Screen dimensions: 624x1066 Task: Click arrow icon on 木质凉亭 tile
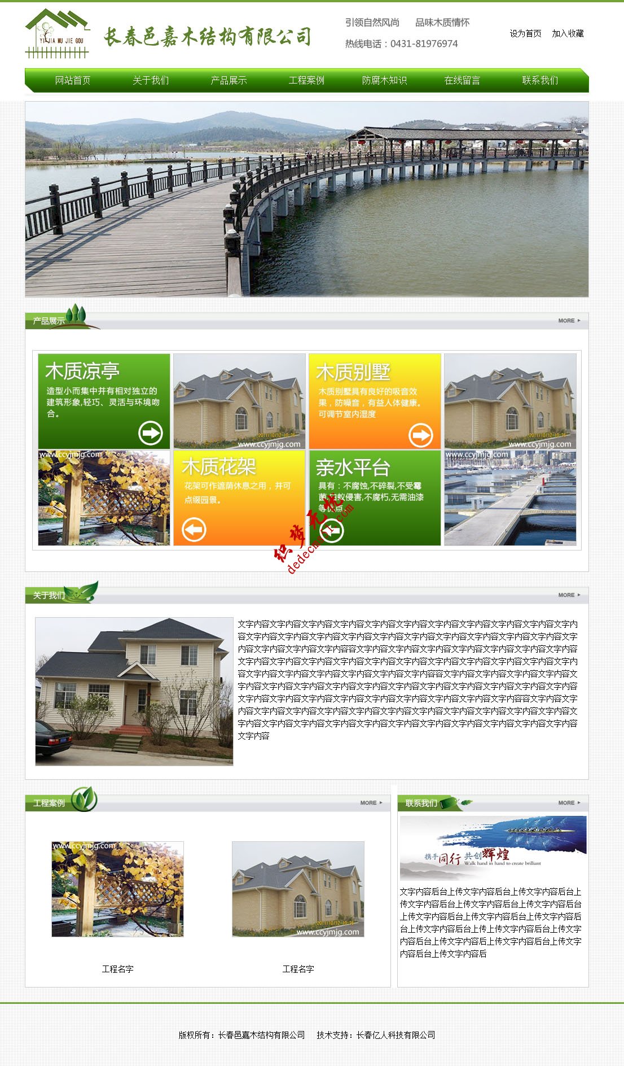click(150, 433)
